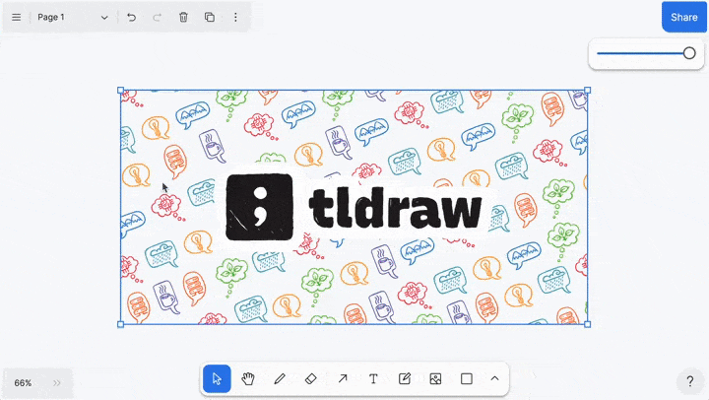Image resolution: width=709 pixels, height=400 pixels.
Task: Open the three-dot more actions menu
Action: click(234, 18)
